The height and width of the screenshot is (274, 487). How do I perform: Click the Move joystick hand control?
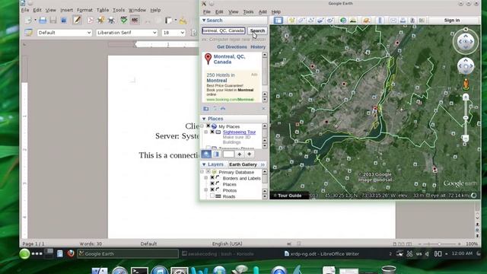(465, 66)
